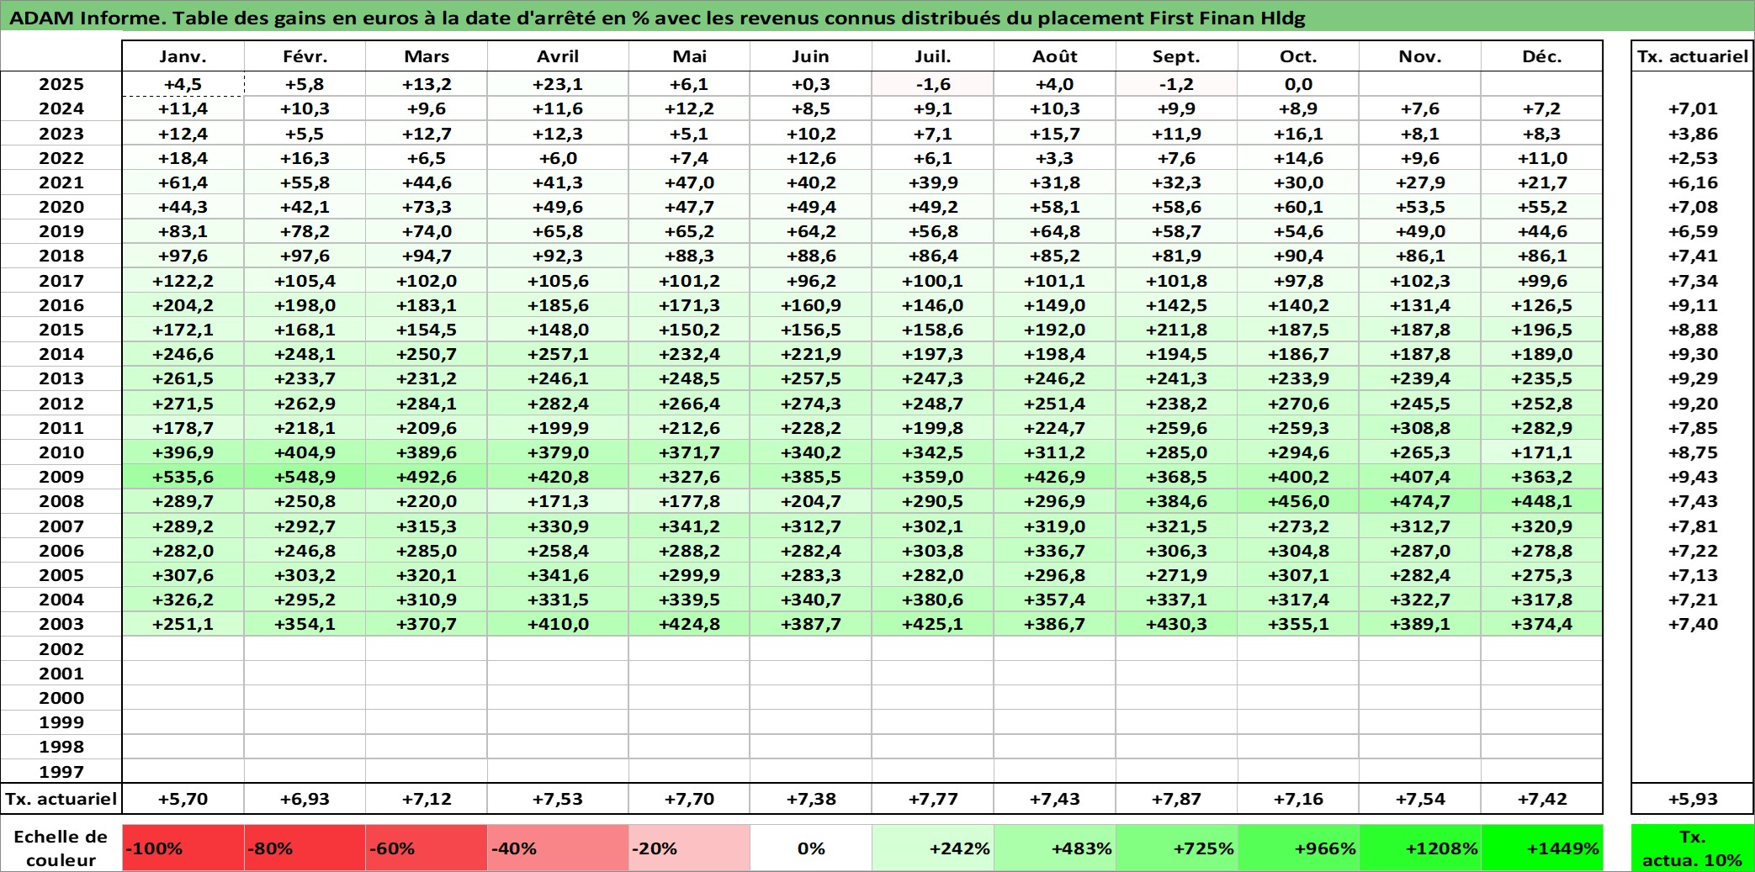Screen dimensions: 1755x872
Task: Click the +7,01 actuarial rate for 2024
Action: [1692, 108]
